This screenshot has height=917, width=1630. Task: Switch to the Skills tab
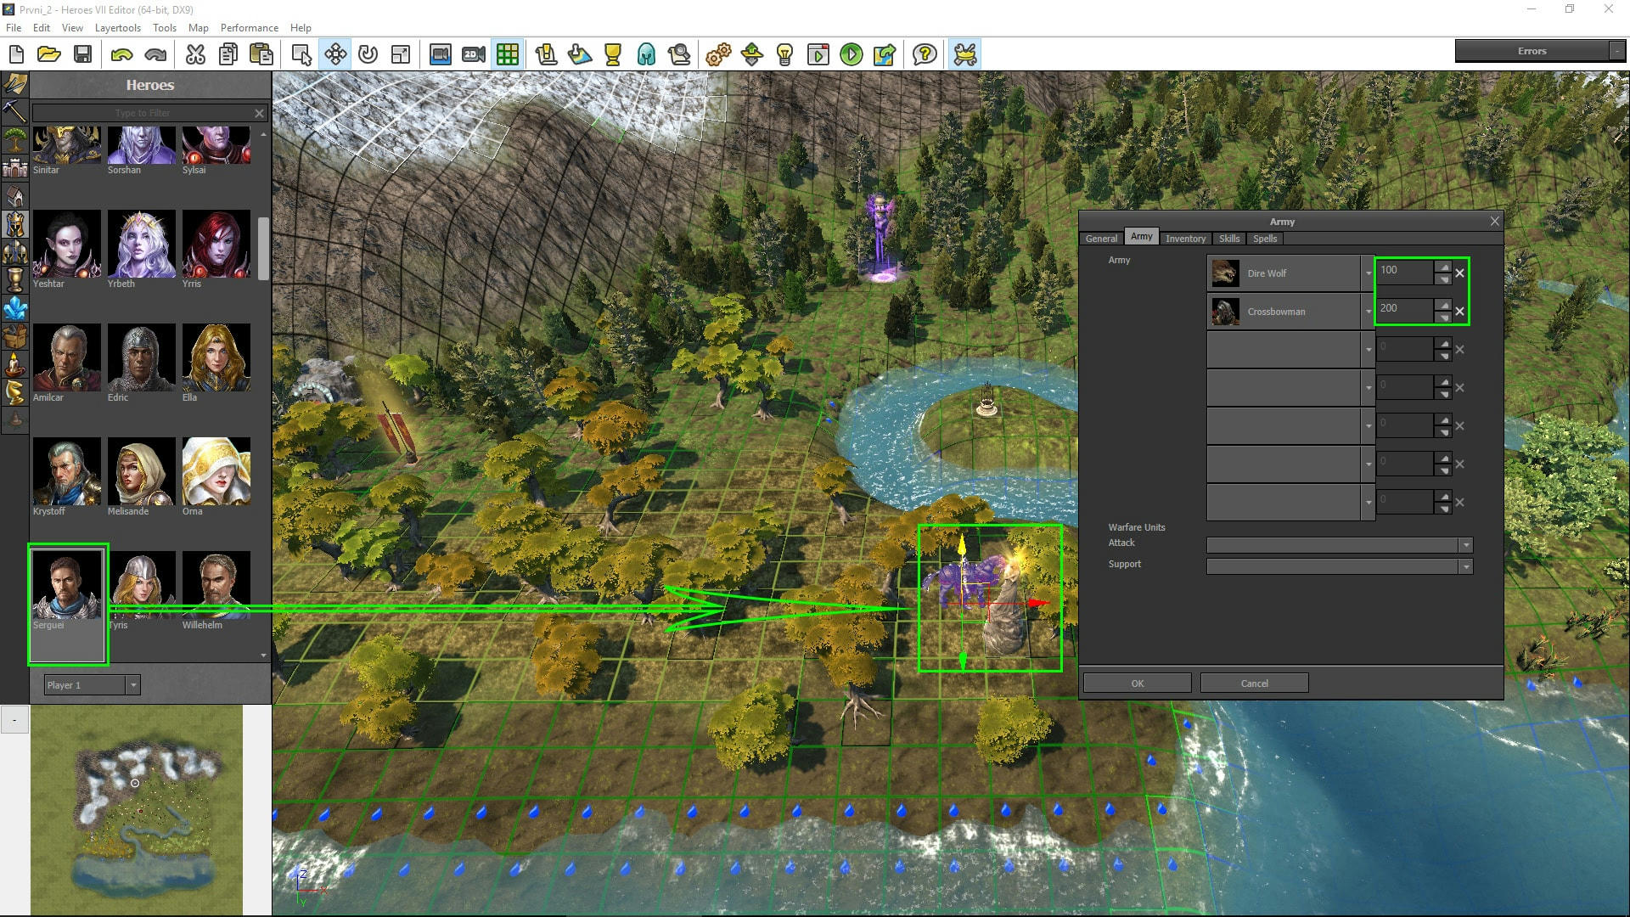[x=1229, y=239]
